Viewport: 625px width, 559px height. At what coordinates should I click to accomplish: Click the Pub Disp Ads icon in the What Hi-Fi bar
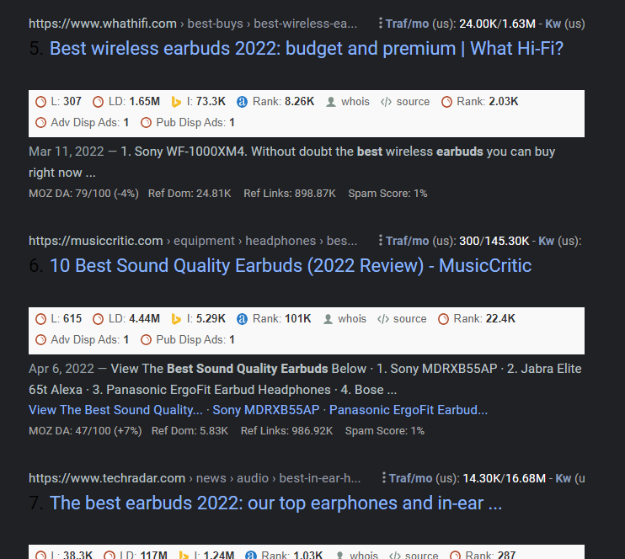pyautogui.click(x=147, y=123)
